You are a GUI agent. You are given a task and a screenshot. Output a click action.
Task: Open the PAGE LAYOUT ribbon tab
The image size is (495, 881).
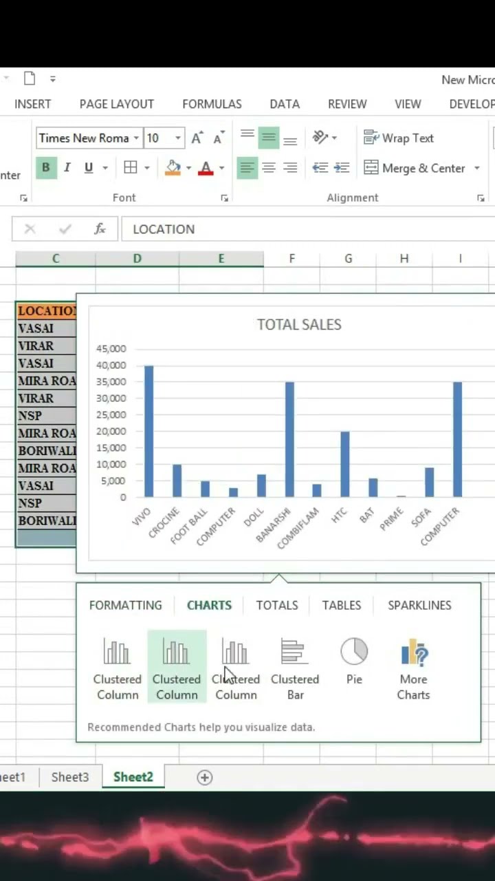[117, 104]
